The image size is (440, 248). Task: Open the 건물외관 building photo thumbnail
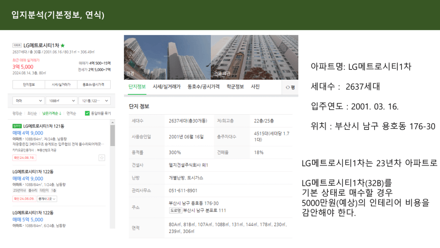coord(255,57)
